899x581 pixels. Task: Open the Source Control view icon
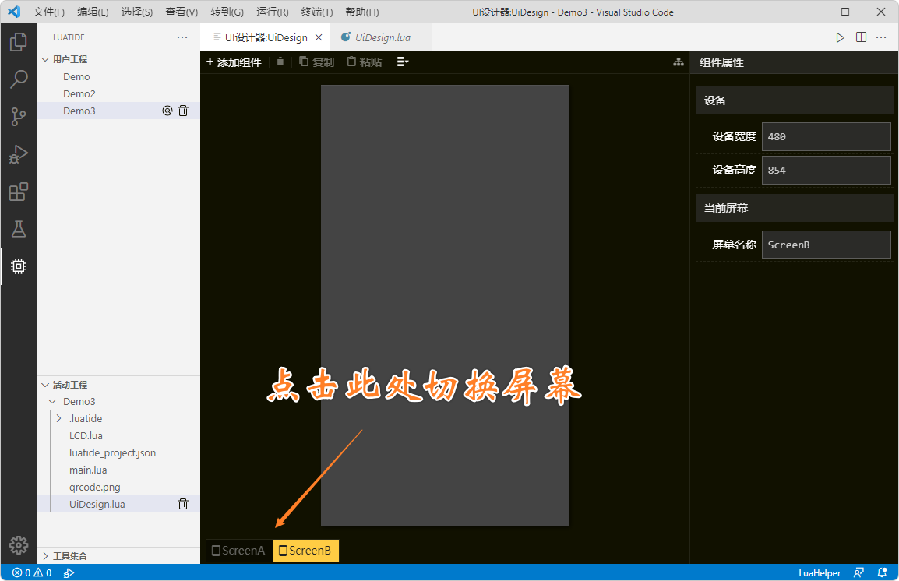tap(19, 117)
